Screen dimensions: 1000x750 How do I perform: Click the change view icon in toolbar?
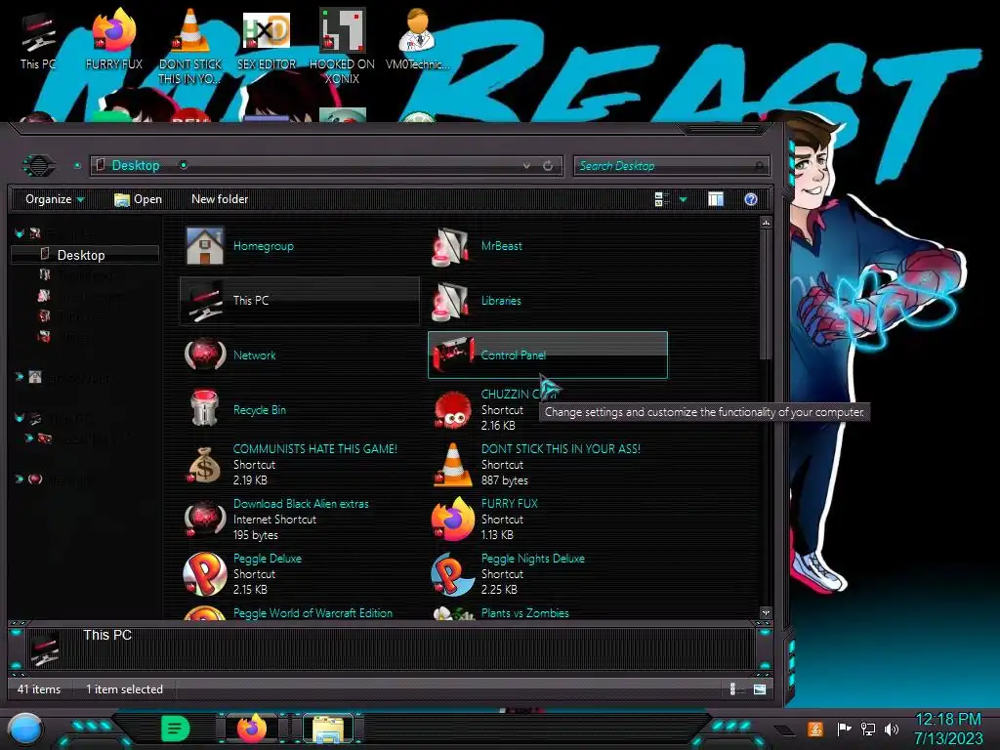point(662,199)
